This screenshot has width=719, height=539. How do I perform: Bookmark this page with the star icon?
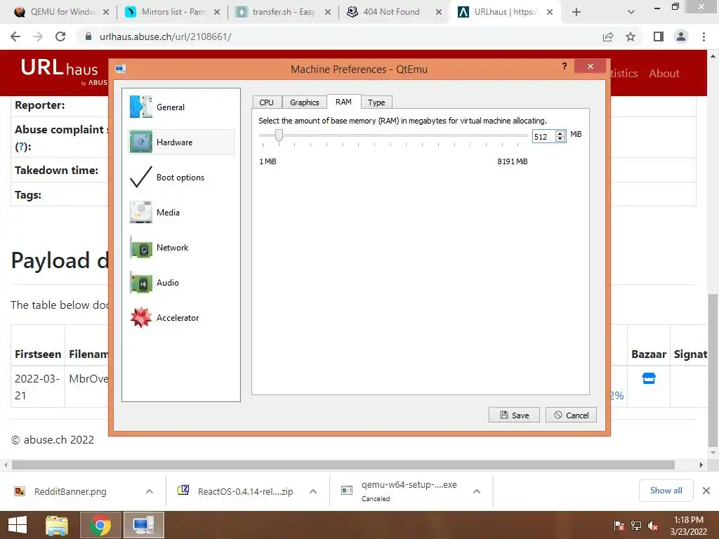click(631, 36)
